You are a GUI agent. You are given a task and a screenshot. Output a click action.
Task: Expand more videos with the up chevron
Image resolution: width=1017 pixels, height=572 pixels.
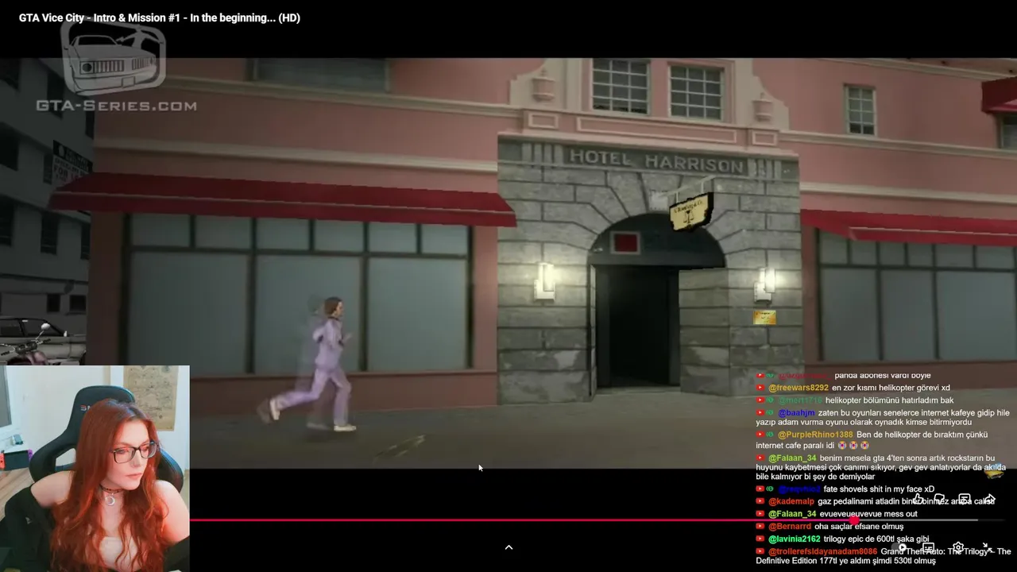[x=508, y=547]
